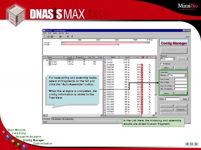The height and width of the screenshot is (150, 201).
Task: Click the fragment icon beside 00201132
Action: point(105,80)
